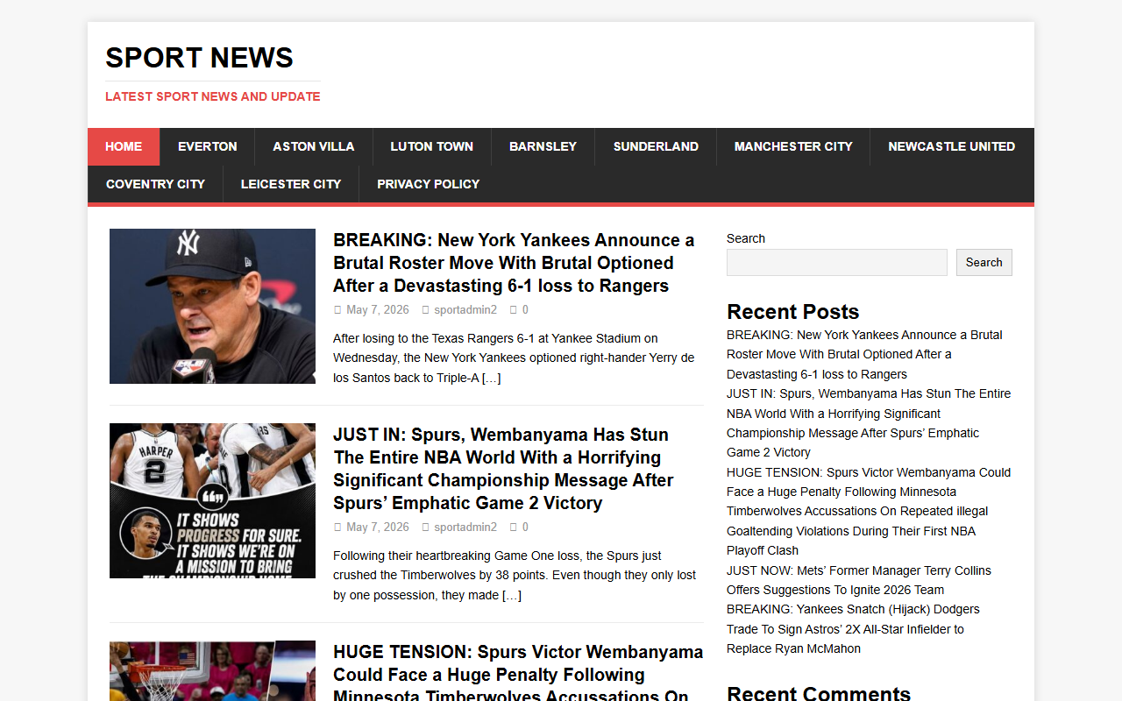This screenshot has height=701, width=1122.
Task: Click May 7, 2026 date on Spurs article
Action: point(378,528)
